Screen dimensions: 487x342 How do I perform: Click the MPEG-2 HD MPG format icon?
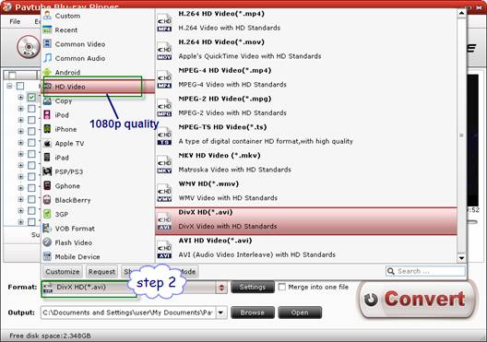[x=164, y=108]
